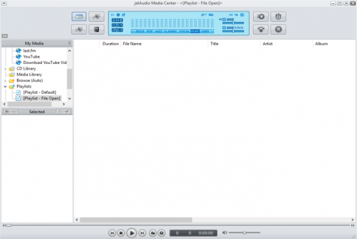Select Media Library tree item
The height and width of the screenshot is (239, 357).
(29, 74)
